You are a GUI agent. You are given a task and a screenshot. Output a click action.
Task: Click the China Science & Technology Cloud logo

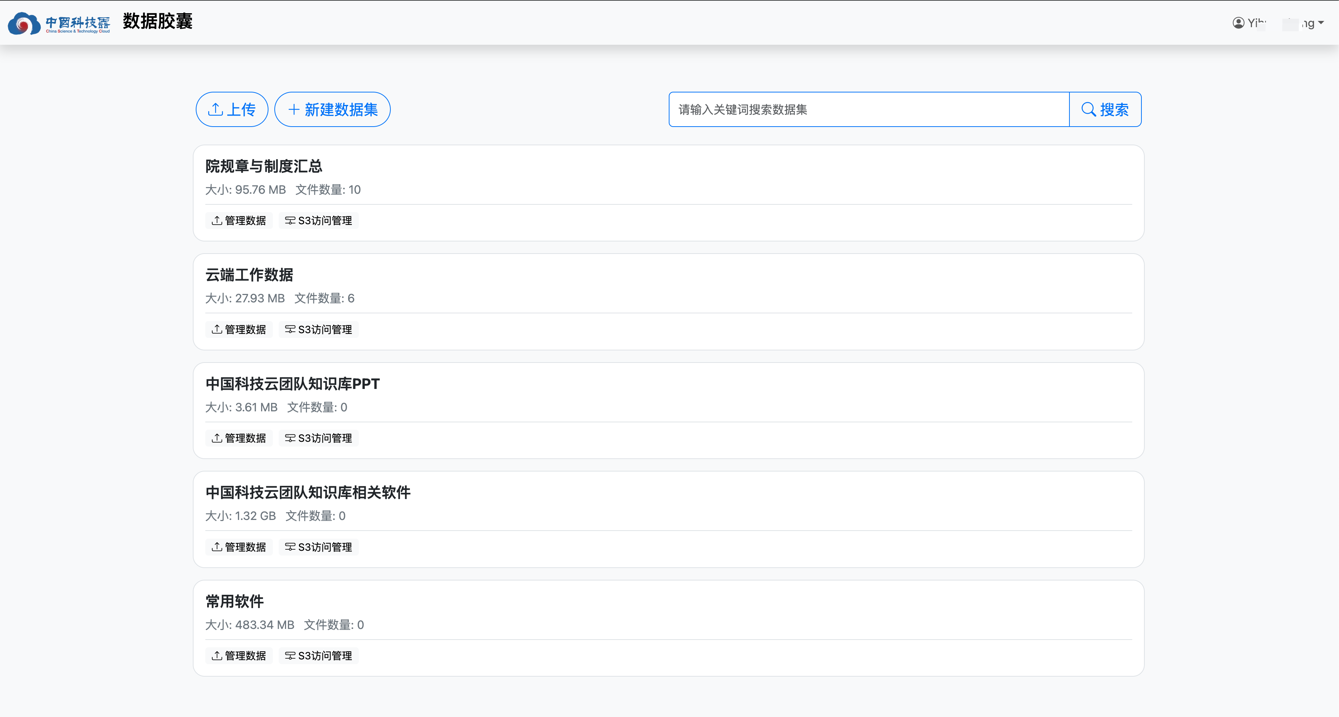pyautogui.click(x=59, y=23)
